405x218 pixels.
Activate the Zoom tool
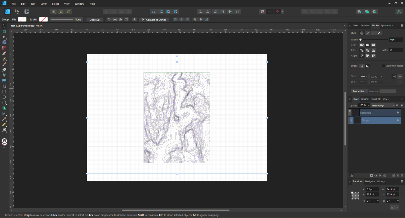4,130
